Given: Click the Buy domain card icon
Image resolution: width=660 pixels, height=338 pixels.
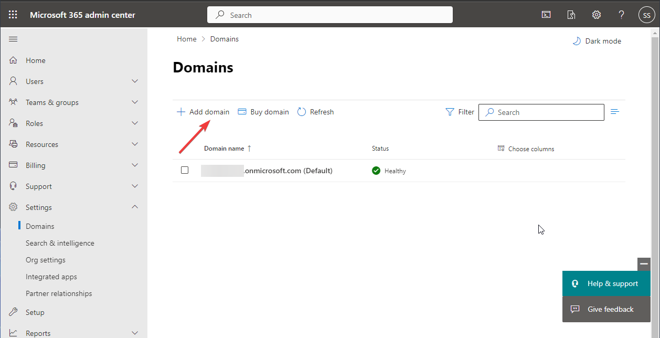Looking at the screenshot, I should [x=242, y=112].
